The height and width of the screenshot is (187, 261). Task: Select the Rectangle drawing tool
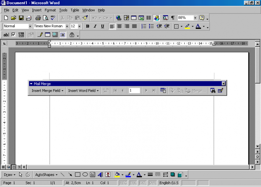point(77,175)
